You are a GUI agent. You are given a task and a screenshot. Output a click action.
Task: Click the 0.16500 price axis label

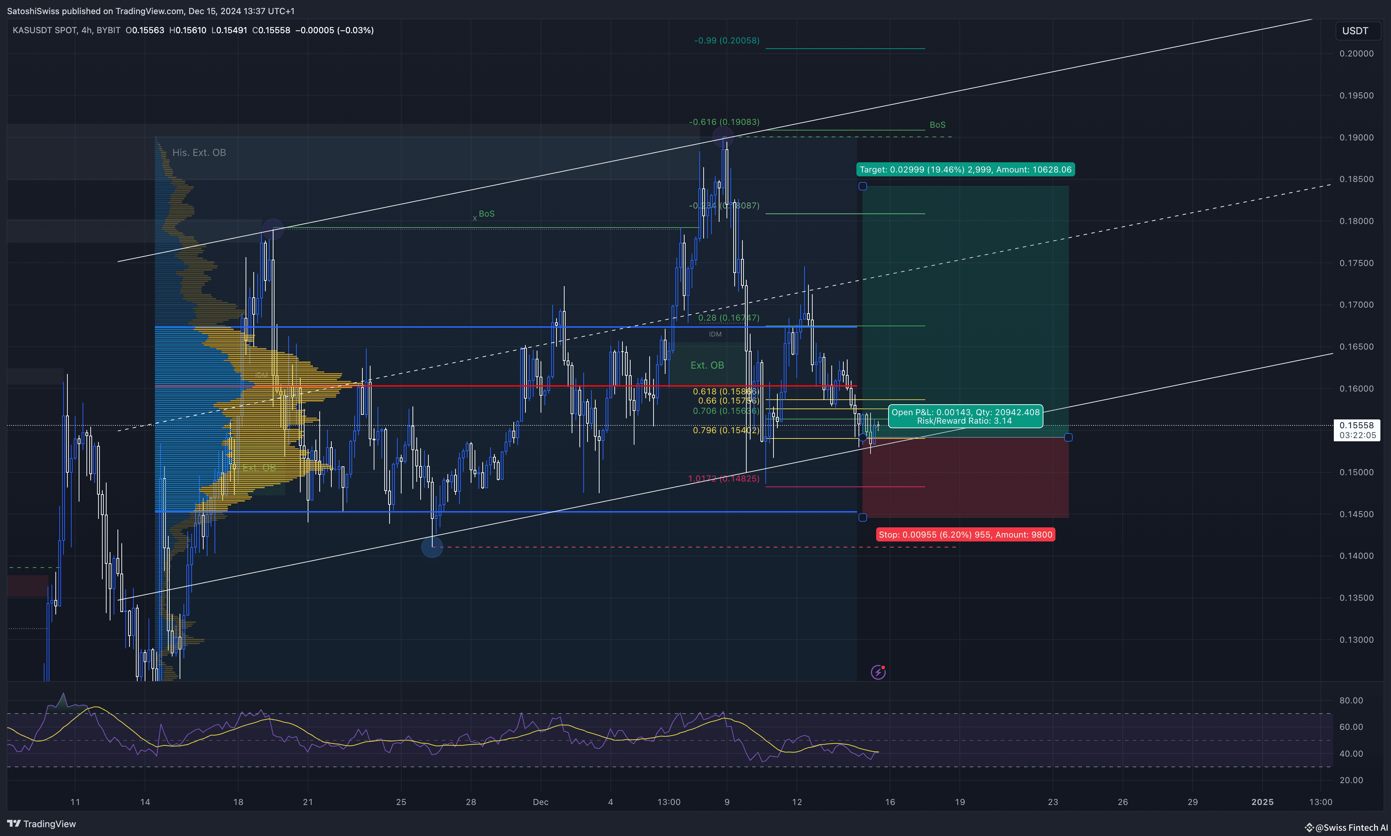pos(1357,346)
